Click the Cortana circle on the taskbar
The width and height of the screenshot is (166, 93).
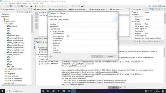pos(43,91)
